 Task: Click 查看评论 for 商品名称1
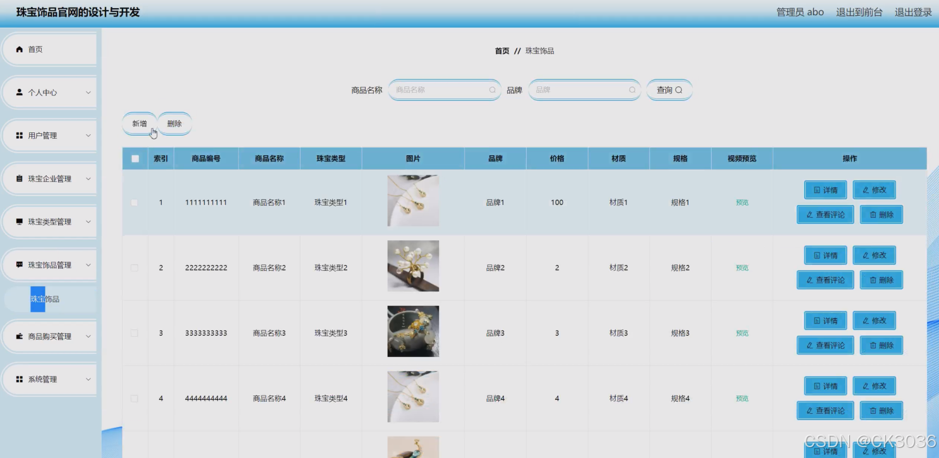click(825, 214)
